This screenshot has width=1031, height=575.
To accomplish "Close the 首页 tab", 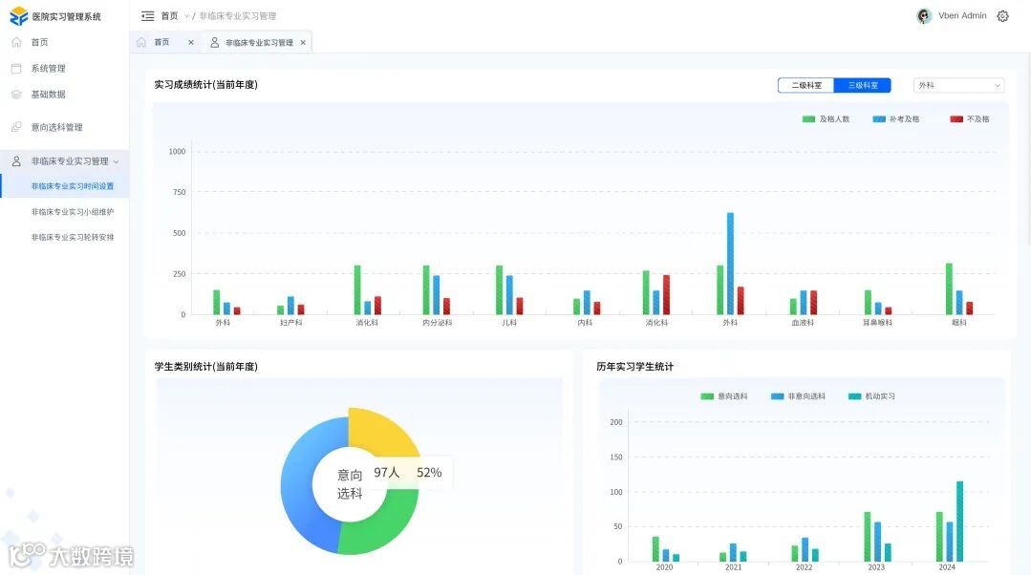I will pyautogui.click(x=191, y=42).
